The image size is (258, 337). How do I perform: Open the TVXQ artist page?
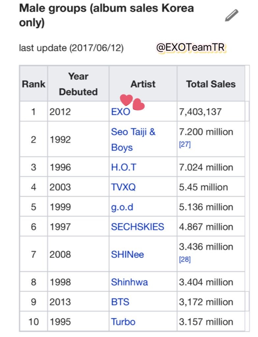pyautogui.click(x=123, y=187)
